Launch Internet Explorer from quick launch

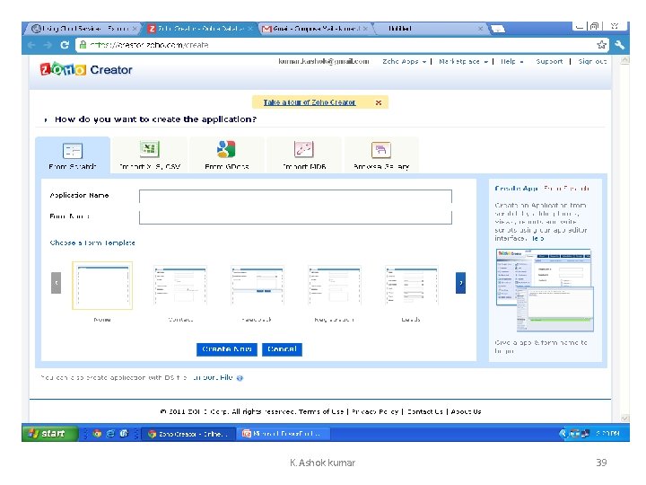click(x=110, y=434)
